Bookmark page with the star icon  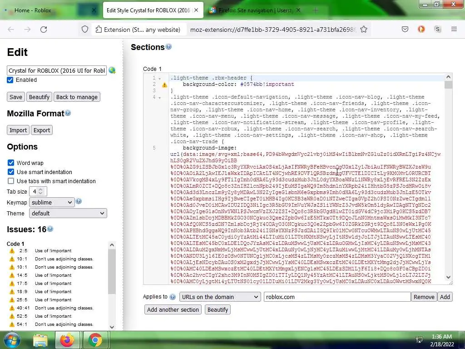click(364, 30)
